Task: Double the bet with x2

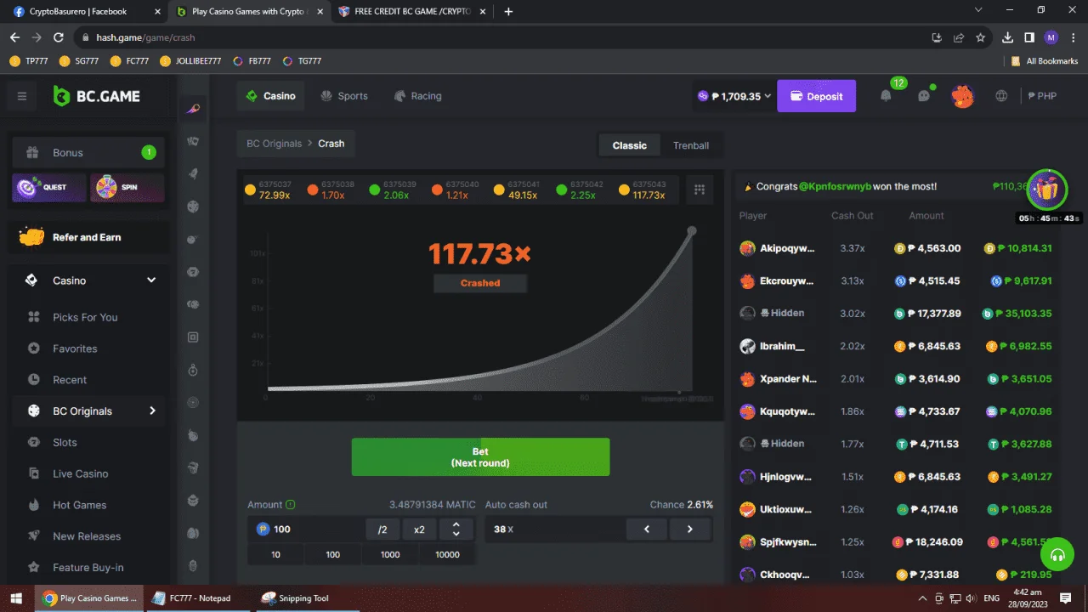Action: pyautogui.click(x=419, y=530)
